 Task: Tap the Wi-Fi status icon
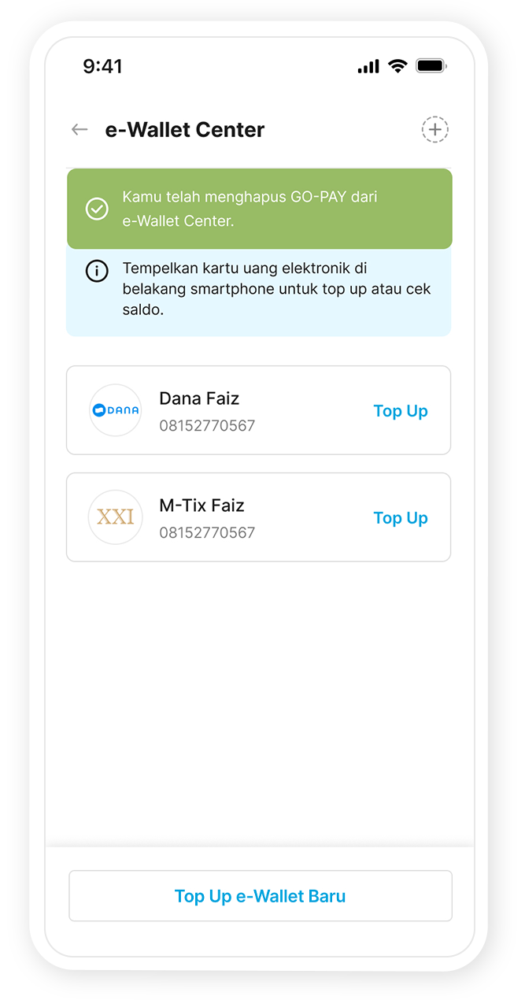(x=397, y=67)
